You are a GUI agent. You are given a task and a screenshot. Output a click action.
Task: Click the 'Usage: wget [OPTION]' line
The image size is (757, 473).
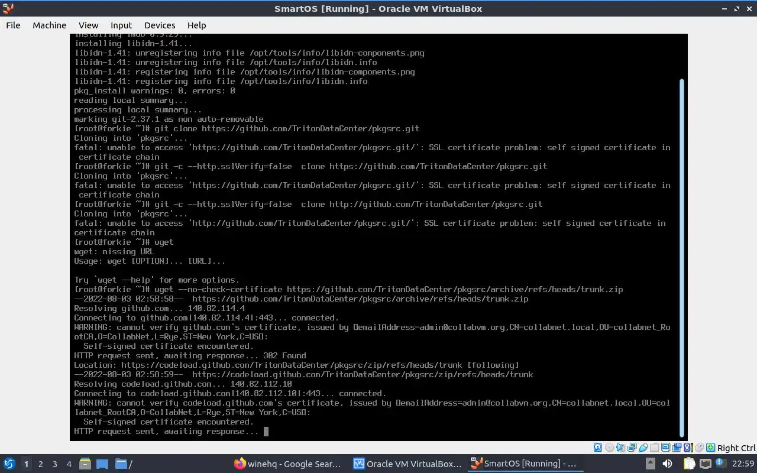click(x=150, y=261)
